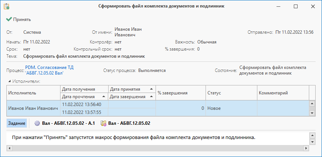This screenshot has width=322, height=157.
Task: Collapse the Исполнители section triangle
Action: (x=9, y=81)
